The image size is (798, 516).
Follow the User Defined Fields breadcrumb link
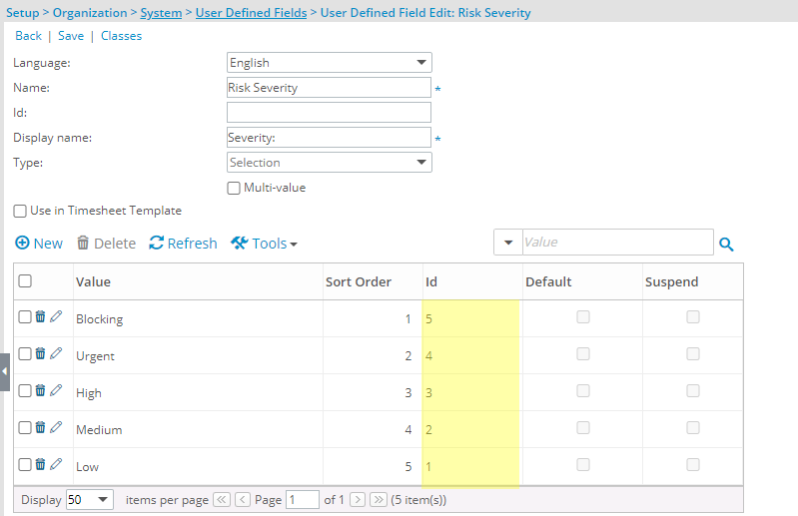(251, 13)
